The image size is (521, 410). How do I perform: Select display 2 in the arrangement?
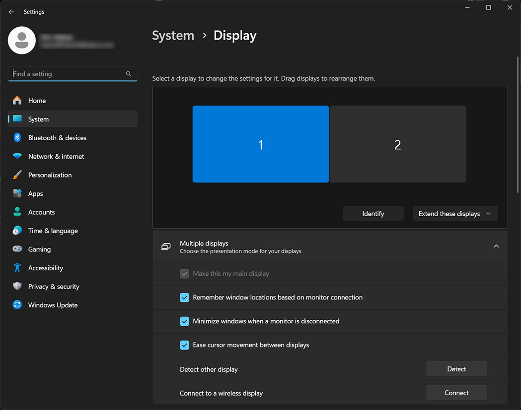click(398, 144)
